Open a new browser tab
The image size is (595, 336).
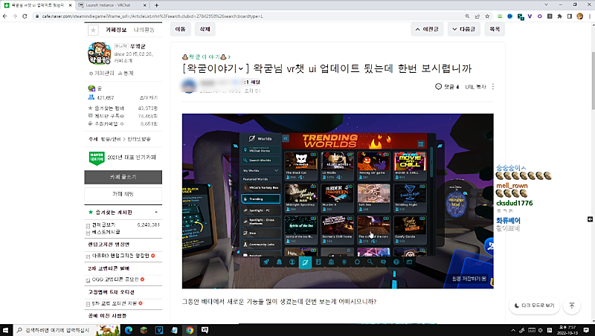coord(157,5)
